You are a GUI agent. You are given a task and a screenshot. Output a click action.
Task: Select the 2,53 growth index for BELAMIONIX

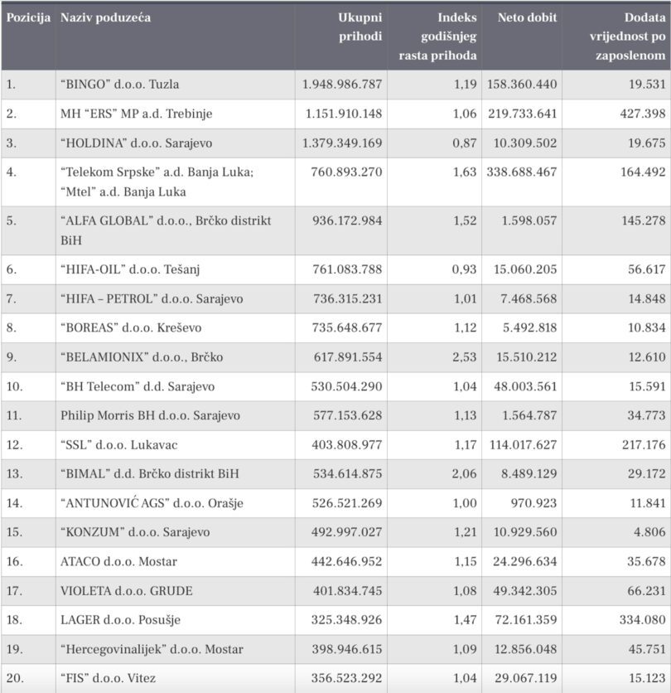click(x=462, y=357)
